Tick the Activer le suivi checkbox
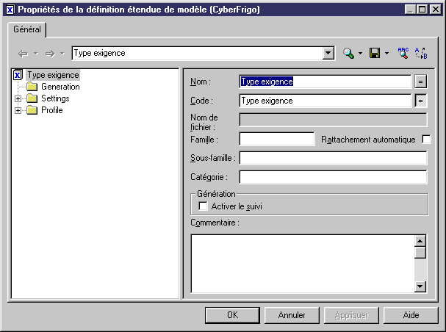 [204, 206]
